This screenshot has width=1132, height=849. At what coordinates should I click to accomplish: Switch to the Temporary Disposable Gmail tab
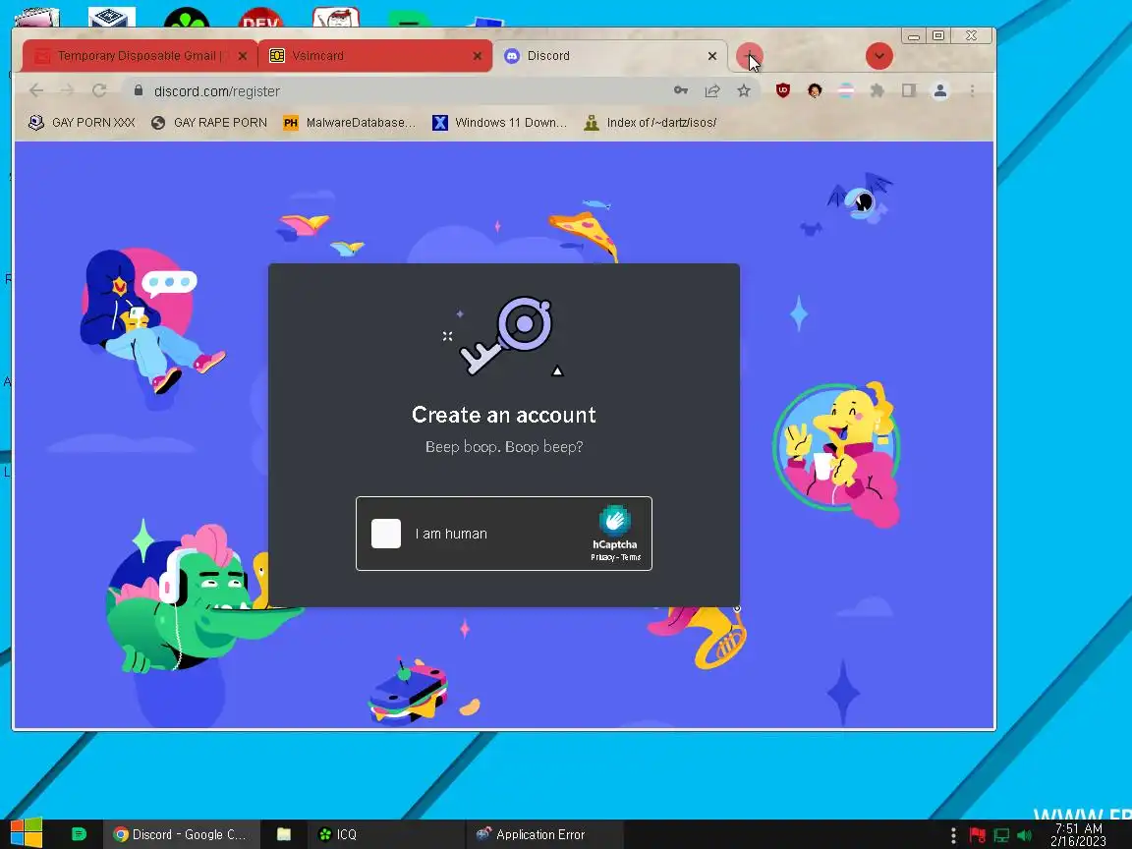coord(139,56)
